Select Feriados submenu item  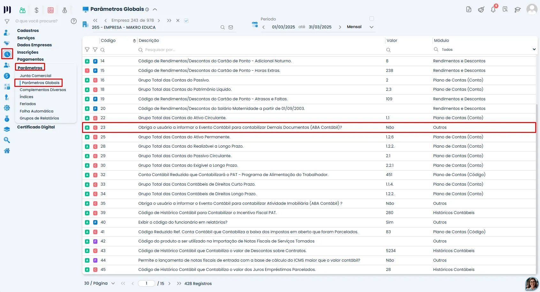coord(28,104)
